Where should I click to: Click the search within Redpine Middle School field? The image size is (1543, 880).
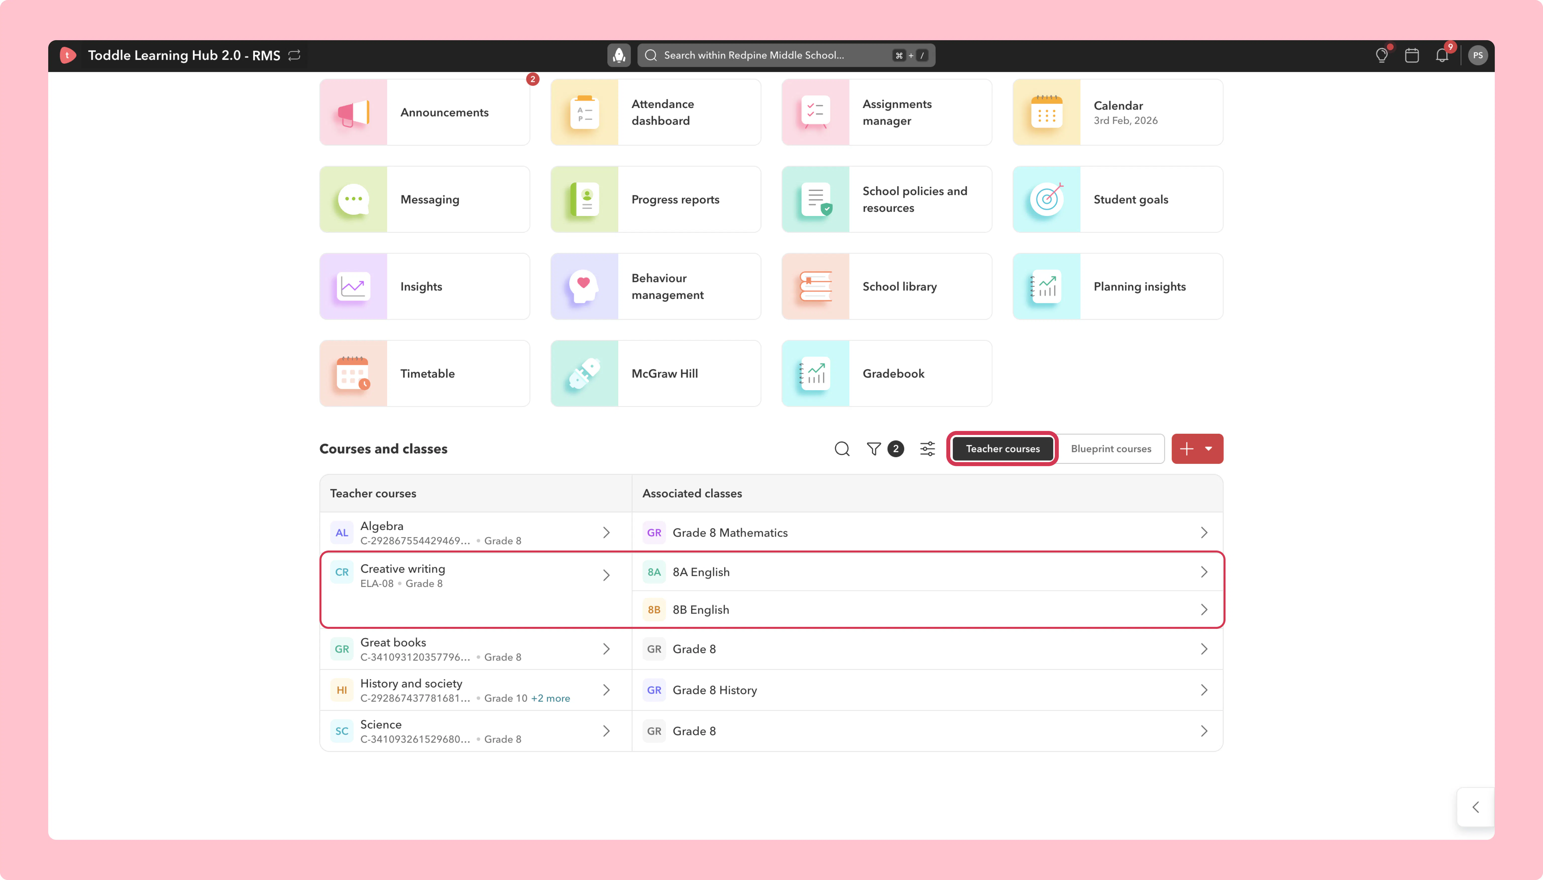[x=786, y=56]
